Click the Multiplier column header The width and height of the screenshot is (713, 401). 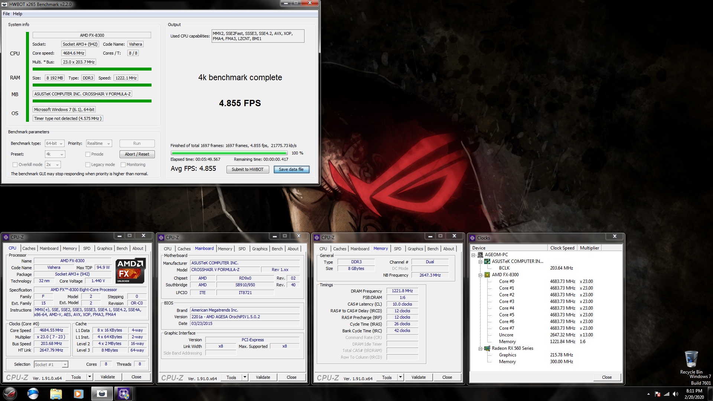pos(589,248)
